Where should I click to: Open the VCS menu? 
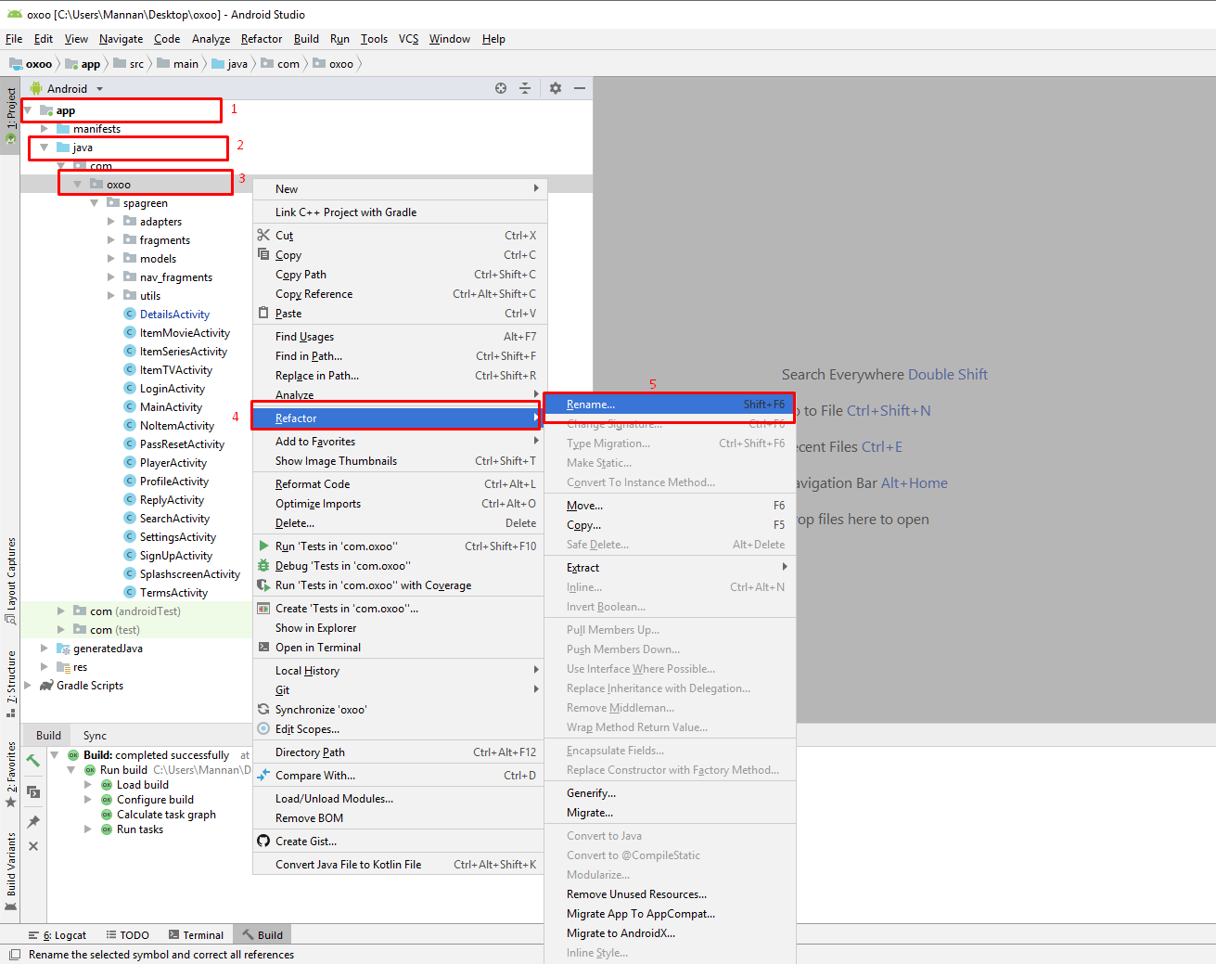point(408,39)
